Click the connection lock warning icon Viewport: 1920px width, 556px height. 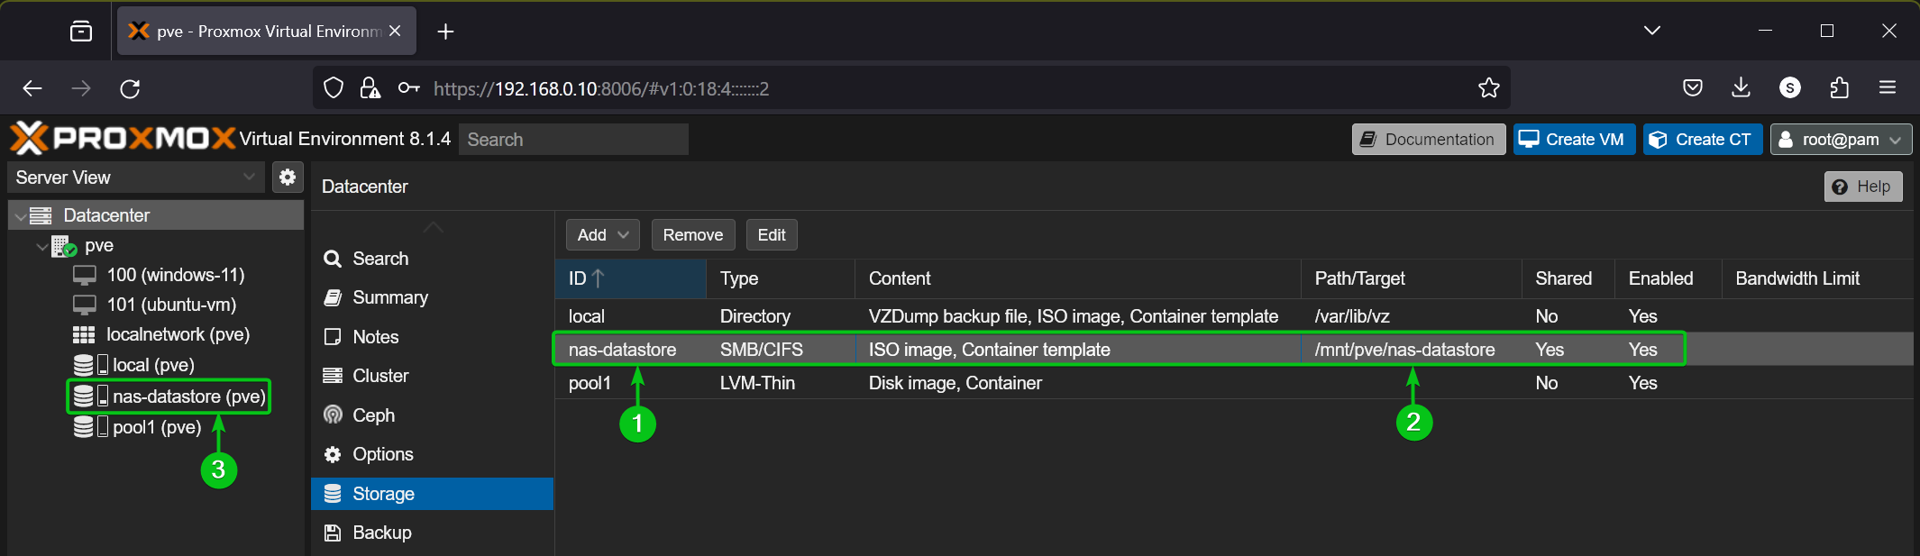(x=370, y=88)
